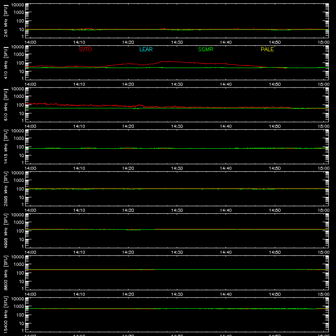Image resolution: width=336 pixels, height=336 pixels.
Task: Click the dip in 4995 MHz trace near 14:20
Action: tap(134, 230)
